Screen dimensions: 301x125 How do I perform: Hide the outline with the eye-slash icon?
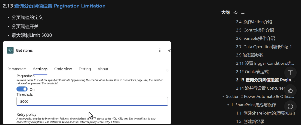tap(235, 12)
